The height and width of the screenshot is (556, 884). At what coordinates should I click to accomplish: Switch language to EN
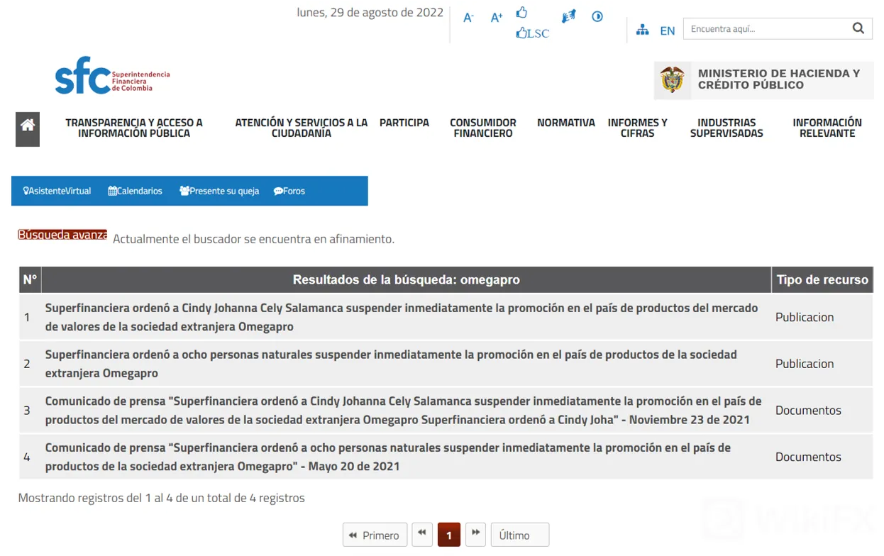668,30
